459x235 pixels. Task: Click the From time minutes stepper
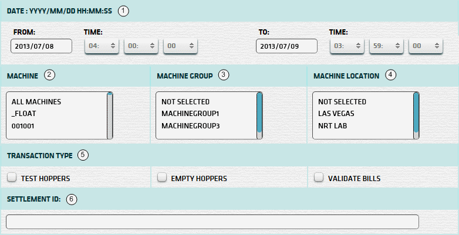pyautogui.click(x=141, y=46)
